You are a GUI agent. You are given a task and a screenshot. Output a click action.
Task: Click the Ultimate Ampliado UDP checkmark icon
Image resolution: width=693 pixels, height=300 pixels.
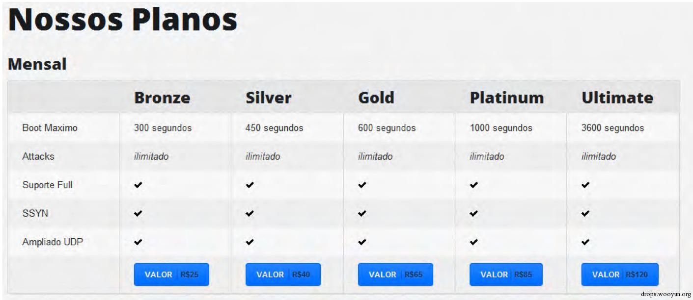585,242
